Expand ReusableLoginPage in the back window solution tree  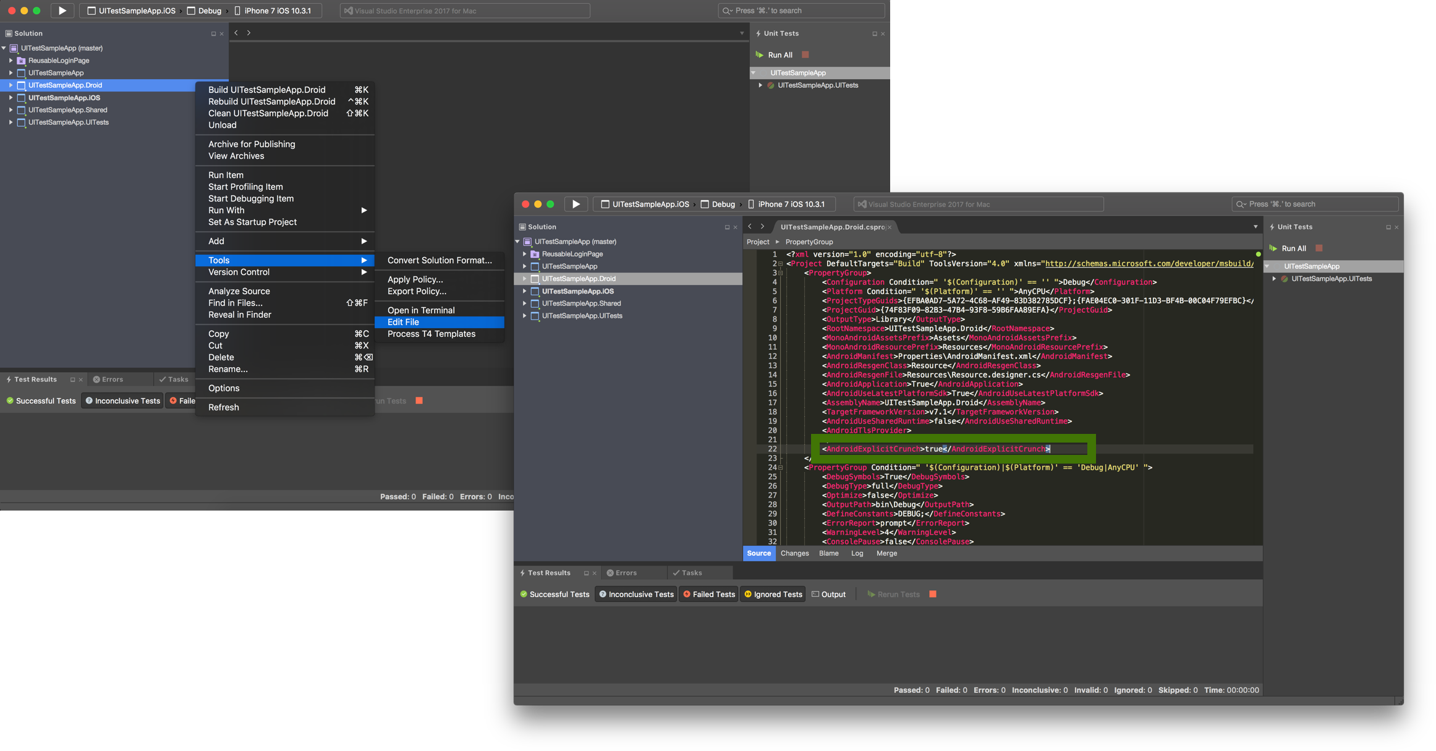click(x=11, y=61)
